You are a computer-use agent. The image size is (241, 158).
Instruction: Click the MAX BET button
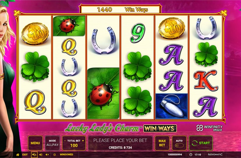[162, 143]
